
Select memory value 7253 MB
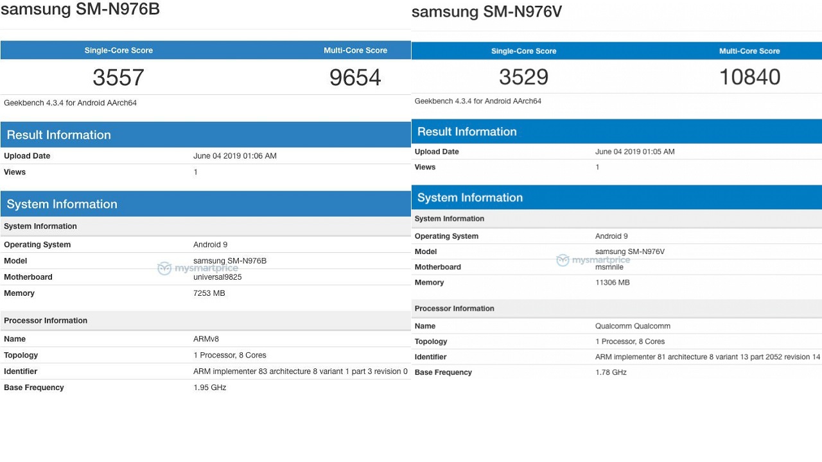[x=209, y=293]
